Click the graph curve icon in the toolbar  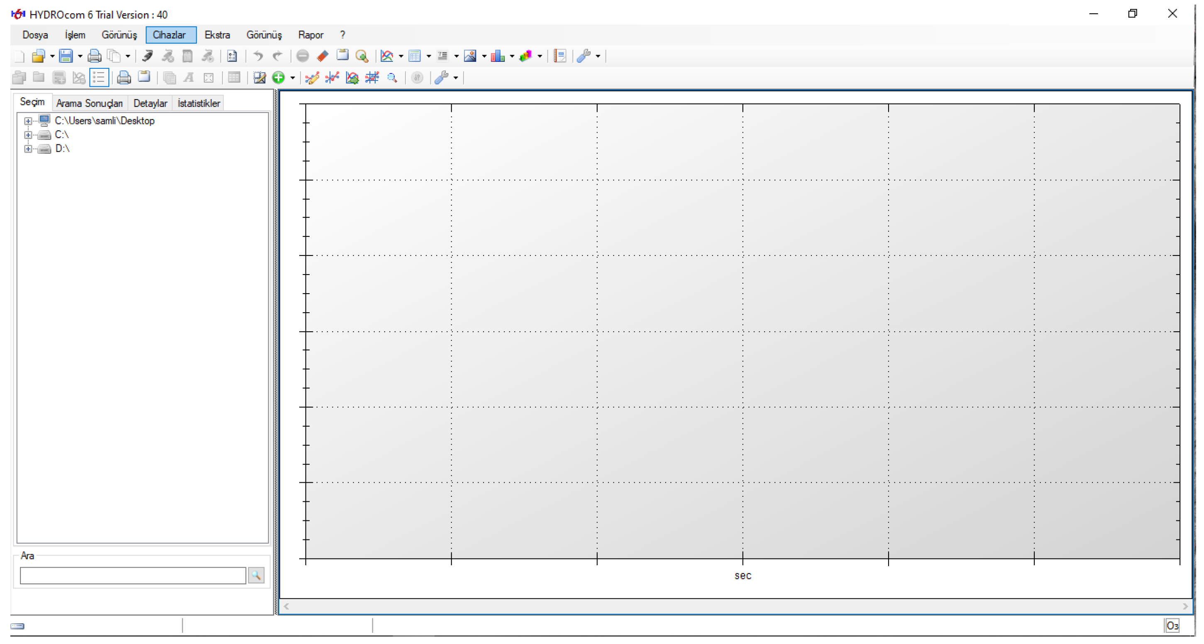pos(388,56)
